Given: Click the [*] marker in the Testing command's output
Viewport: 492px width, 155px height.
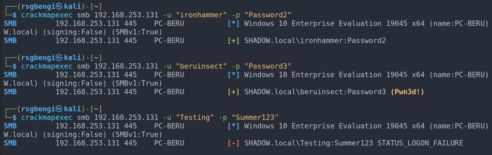Looking at the screenshot, I should pos(233,126).
